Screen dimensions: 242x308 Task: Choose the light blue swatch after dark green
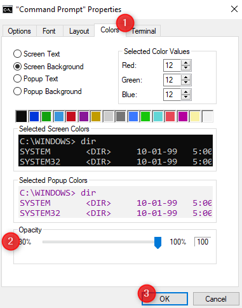tap(59, 116)
